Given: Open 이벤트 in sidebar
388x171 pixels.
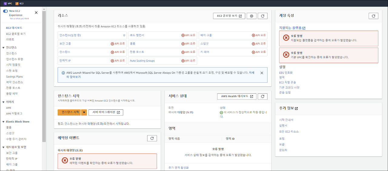Looking at the screenshot, I should [x=10, y=39].
